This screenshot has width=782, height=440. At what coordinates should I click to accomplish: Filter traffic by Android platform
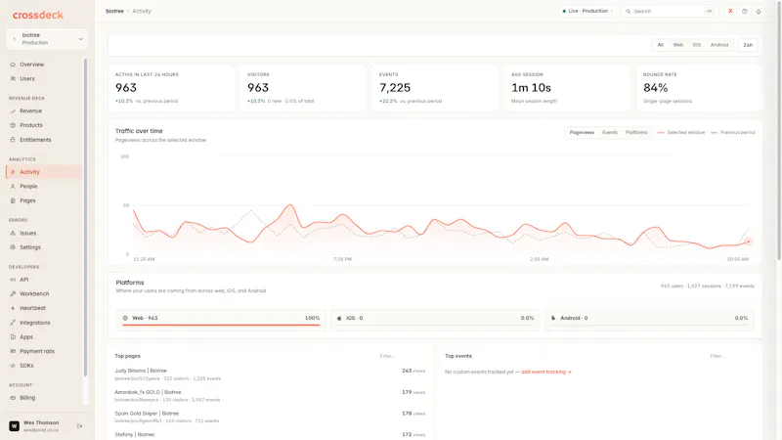click(x=719, y=45)
